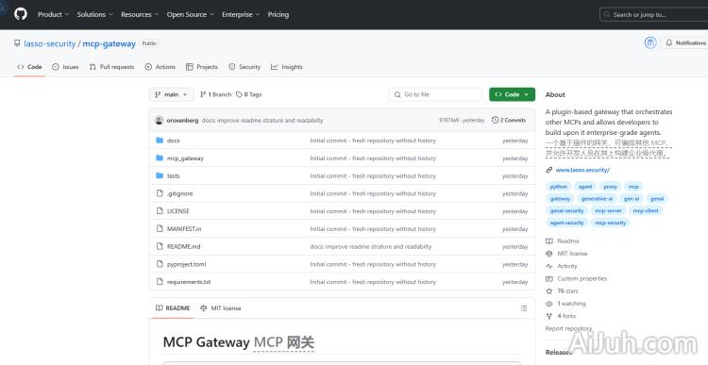Open the mcp_gateway folder

185,158
